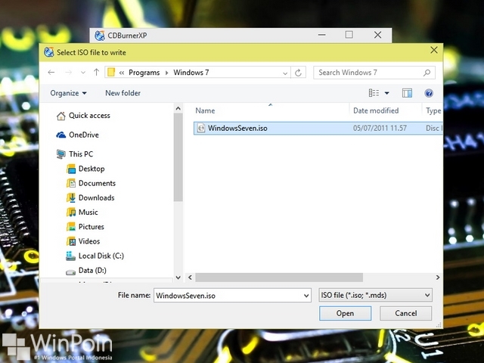The height and width of the screenshot is (363, 484).
Task: Maximize the CDBurnerXP window
Action: (349, 35)
